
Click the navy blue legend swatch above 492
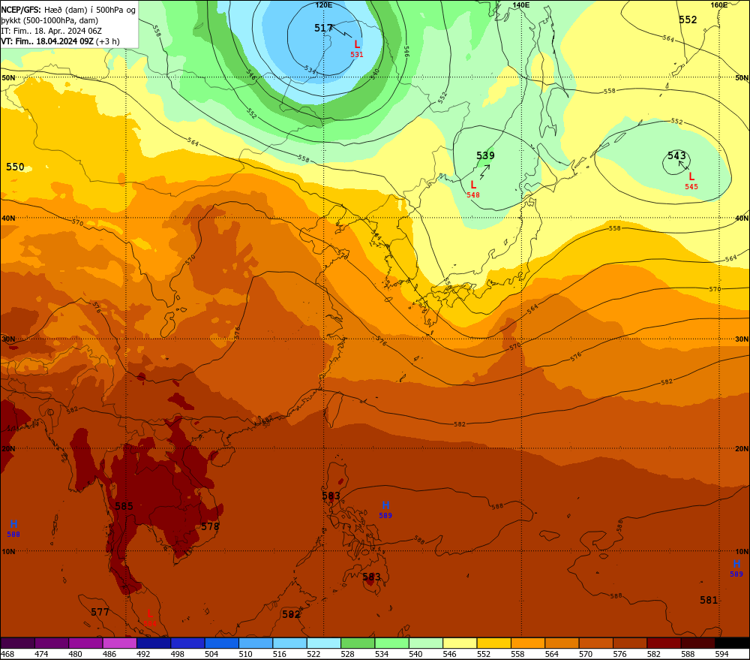(x=154, y=643)
